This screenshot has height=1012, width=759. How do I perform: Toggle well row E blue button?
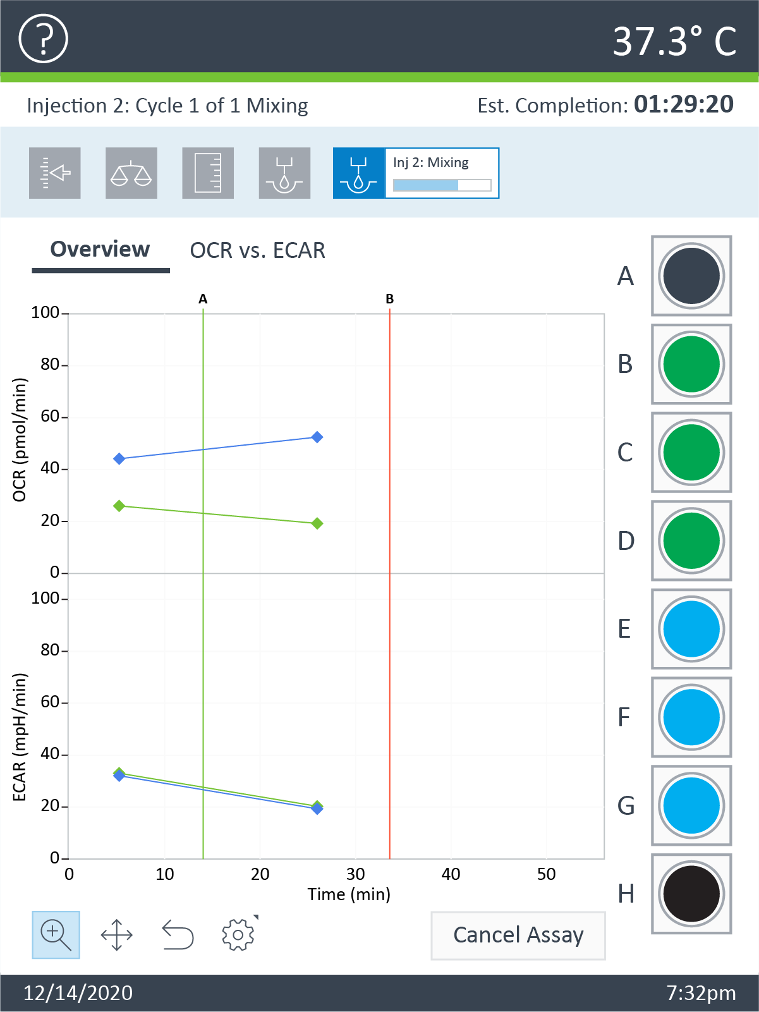(691, 630)
